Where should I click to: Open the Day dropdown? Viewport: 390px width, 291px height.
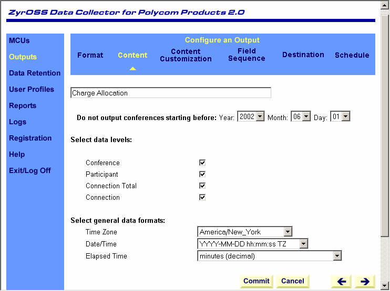345,117
